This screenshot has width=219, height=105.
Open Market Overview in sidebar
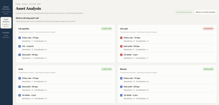[6, 10]
